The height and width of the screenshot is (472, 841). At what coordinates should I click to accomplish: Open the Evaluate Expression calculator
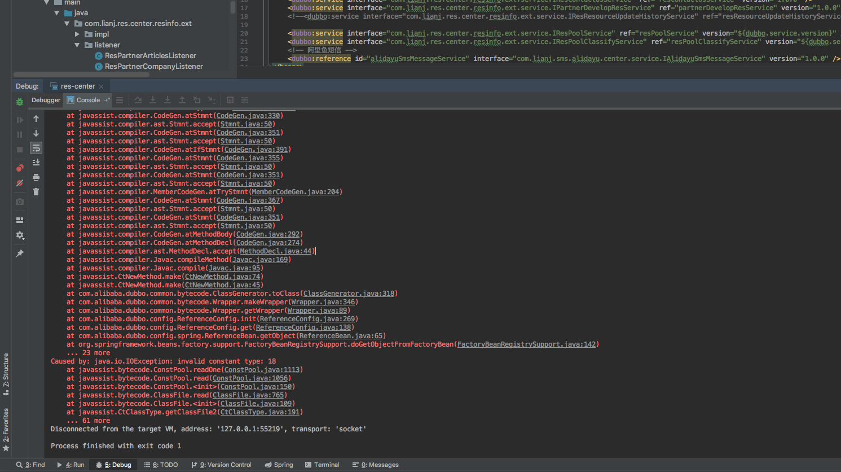pos(230,99)
